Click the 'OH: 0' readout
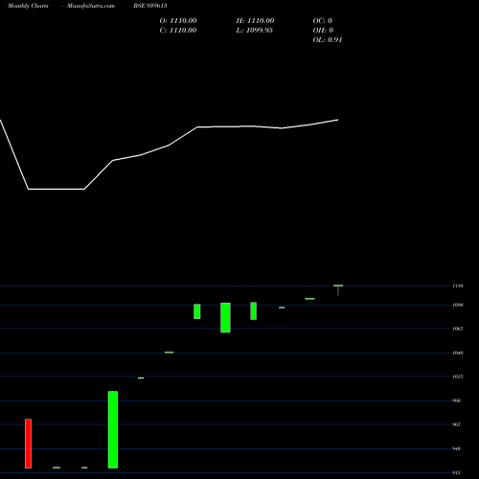This screenshot has height=479, width=479. tap(323, 31)
